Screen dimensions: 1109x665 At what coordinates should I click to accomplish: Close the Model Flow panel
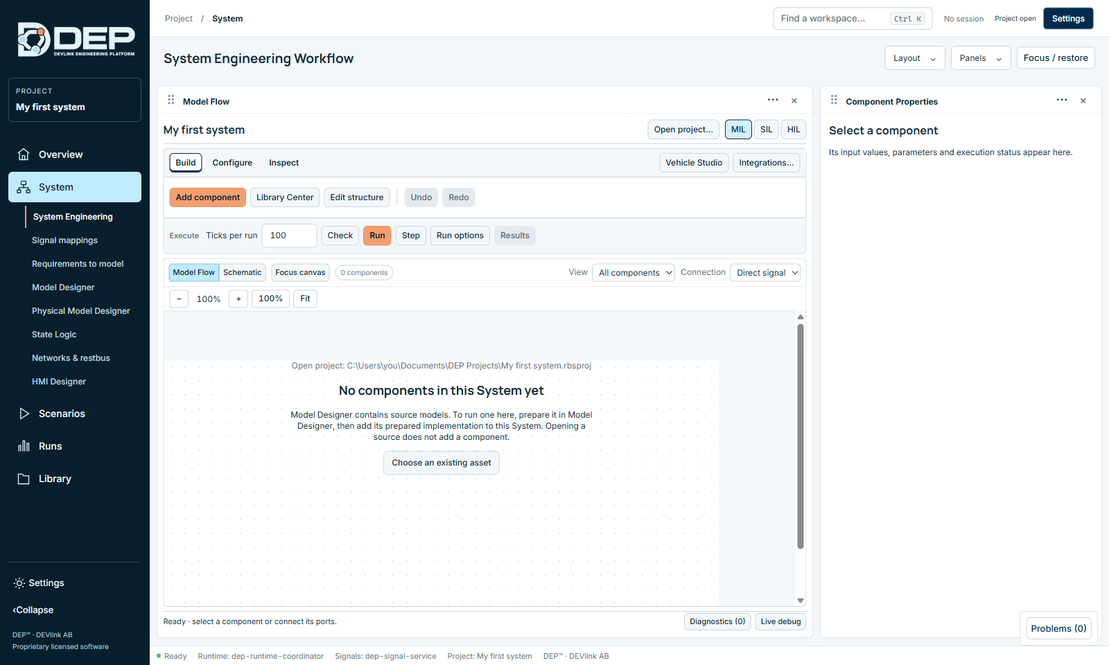click(794, 101)
